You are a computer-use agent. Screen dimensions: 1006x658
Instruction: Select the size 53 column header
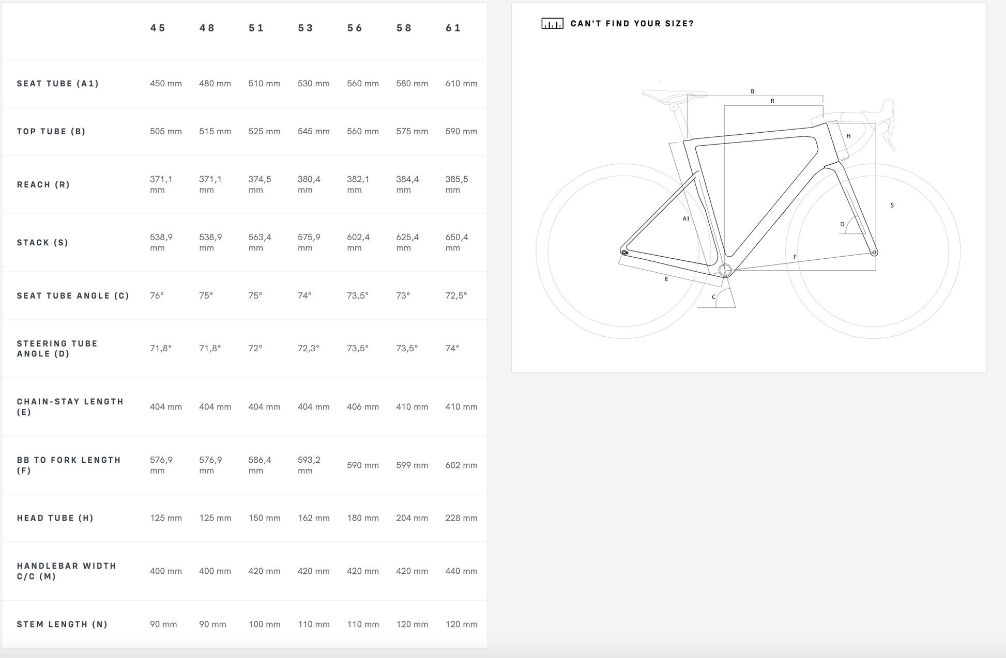306,28
